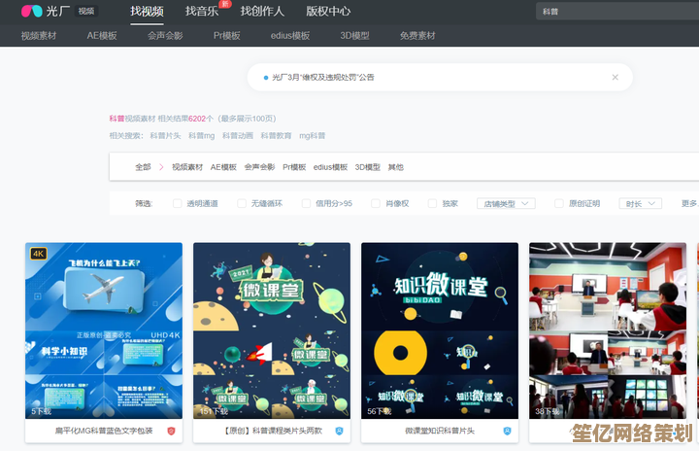Click the blue dot beside the announcement

(x=265, y=77)
